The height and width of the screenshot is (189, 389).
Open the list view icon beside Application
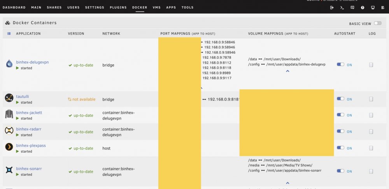[9, 33]
